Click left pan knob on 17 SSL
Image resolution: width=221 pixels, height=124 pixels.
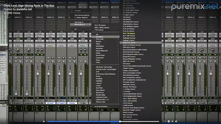pyautogui.click(x=81, y=50)
